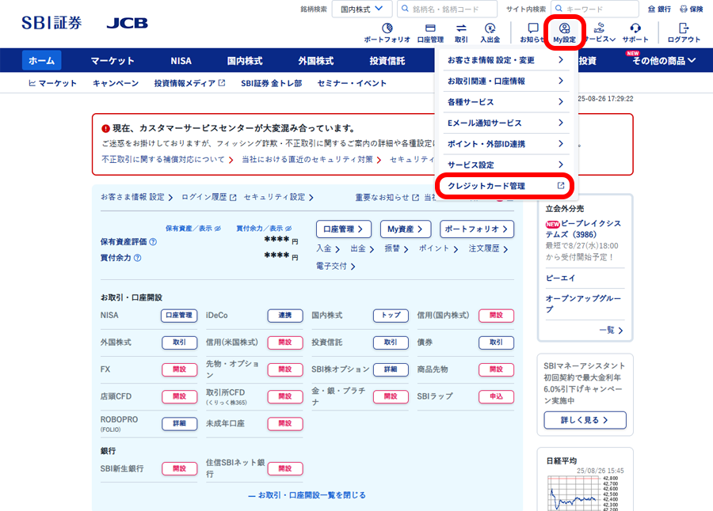Expand the その他の商品 navigation menu

coord(664,61)
